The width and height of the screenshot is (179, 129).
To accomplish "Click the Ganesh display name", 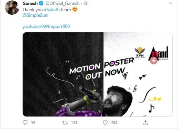I will click(x=30, y=3).
